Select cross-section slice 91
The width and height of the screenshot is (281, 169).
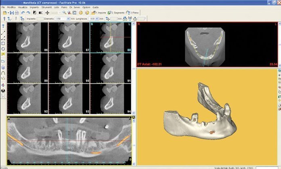click(111, 68)
